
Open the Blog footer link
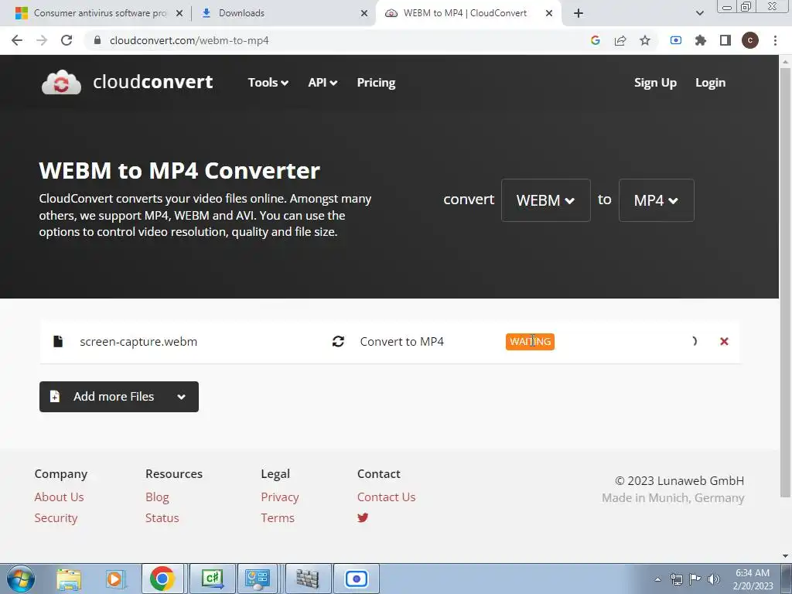[157, 497]
